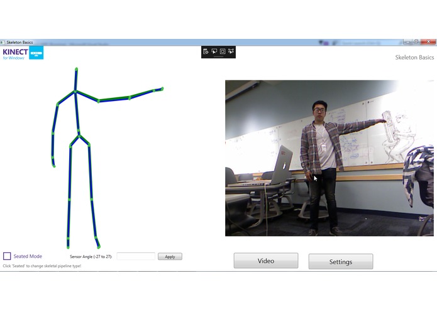The width and height of the screenshot is (437, 310).
Task: Open the Settings button
Action: 341,262
